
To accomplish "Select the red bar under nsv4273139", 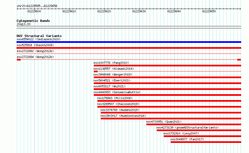I will tap(199, 130).
